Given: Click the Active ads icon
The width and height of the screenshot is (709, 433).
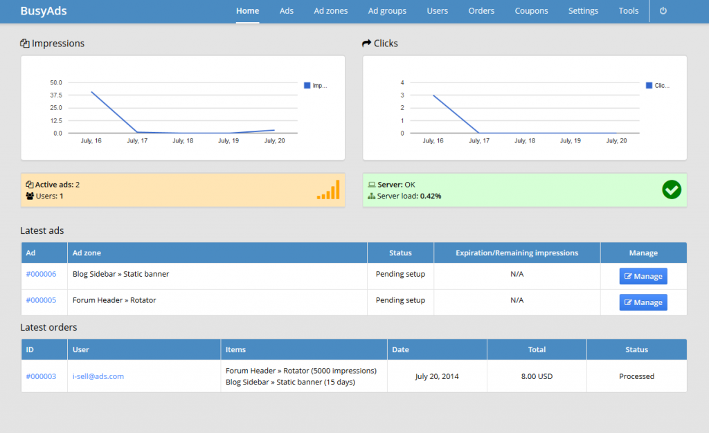Looking at the screenshot, I should (x=30, y=185).
